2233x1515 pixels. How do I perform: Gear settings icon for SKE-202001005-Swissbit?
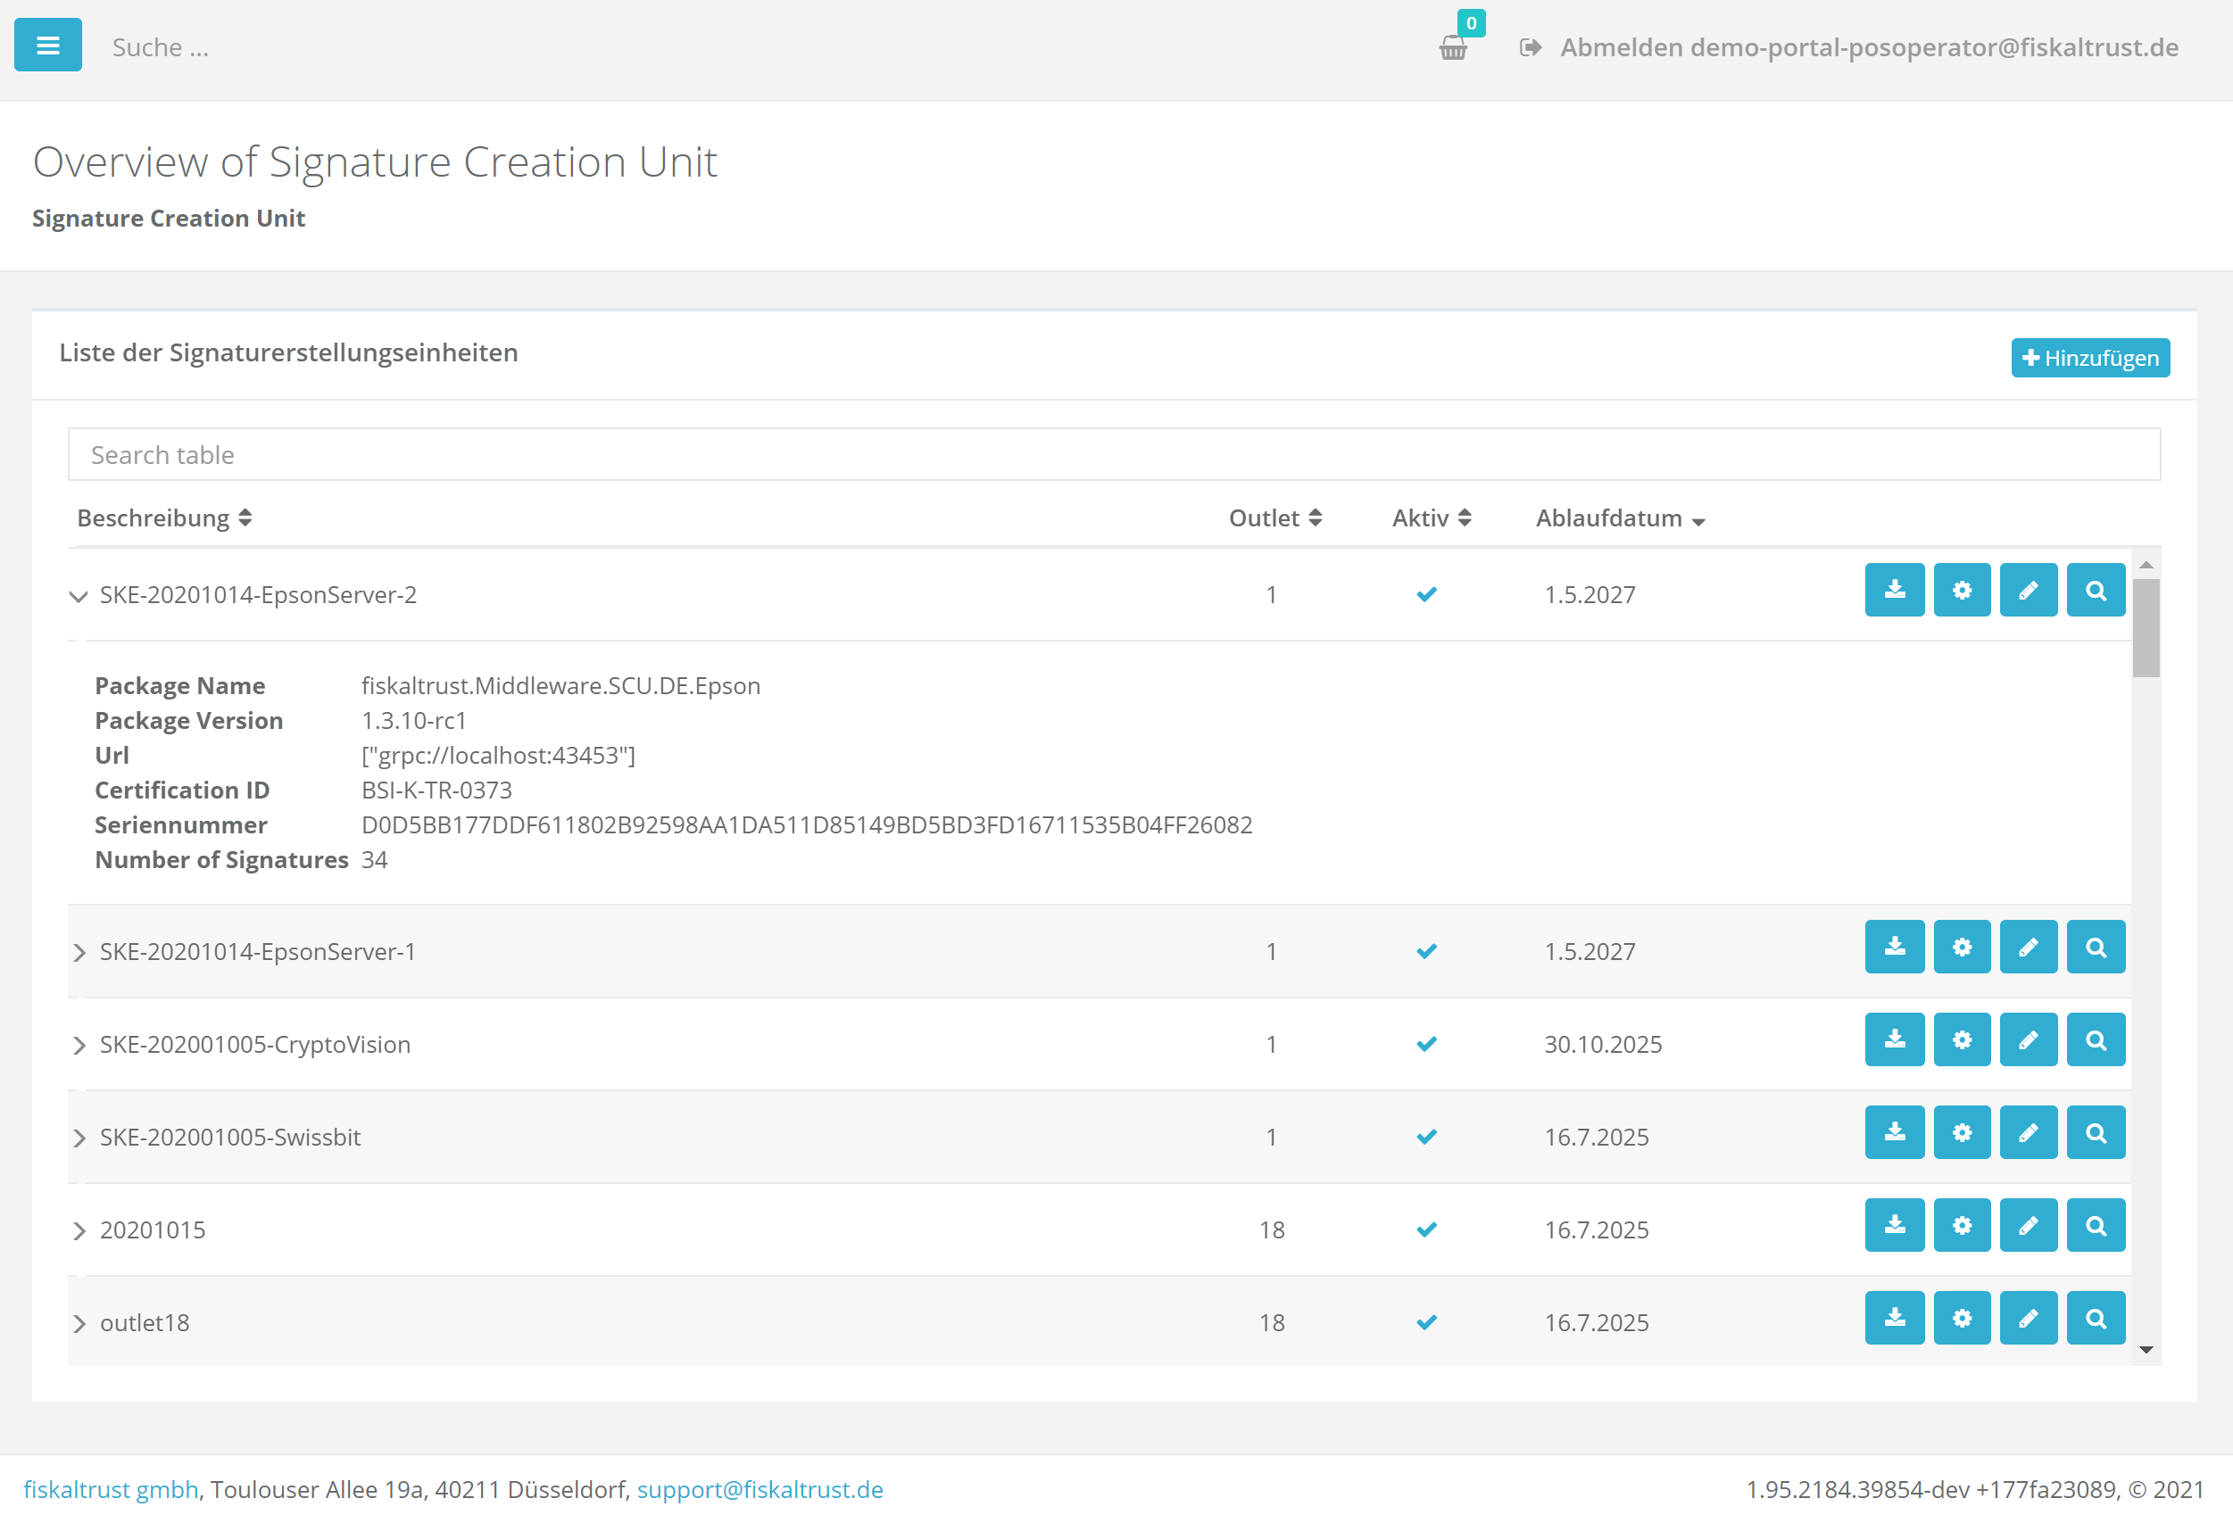(x=1961, y=1132)
